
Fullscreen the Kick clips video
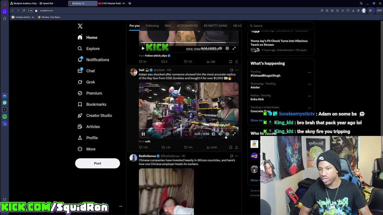tap(234, 48)
